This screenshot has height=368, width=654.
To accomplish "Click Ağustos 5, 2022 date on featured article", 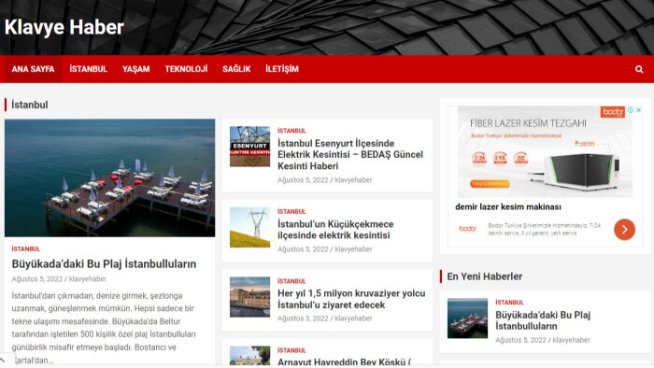I will [x=37, y=279].
